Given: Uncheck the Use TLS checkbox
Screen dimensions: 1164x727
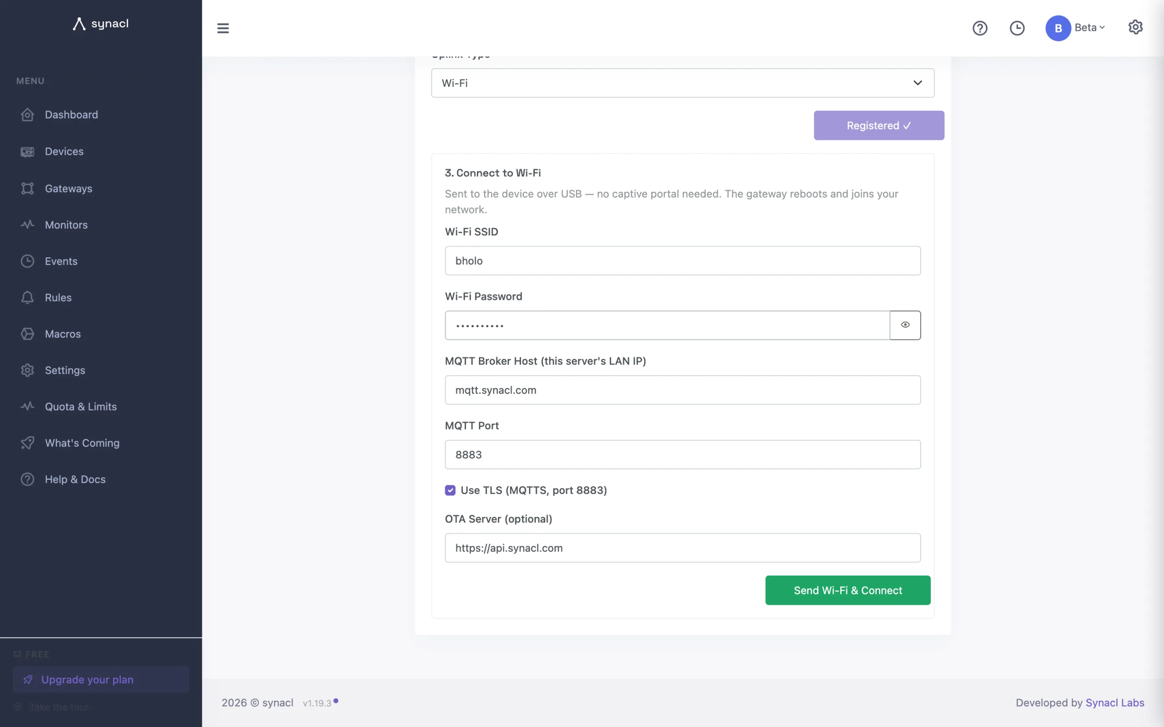Looking at the screenshot, I should (450, 490).
